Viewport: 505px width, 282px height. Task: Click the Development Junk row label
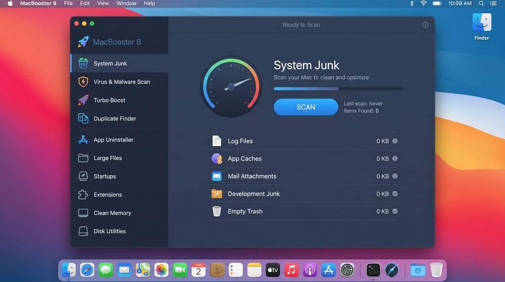click(x=254, y=194)
